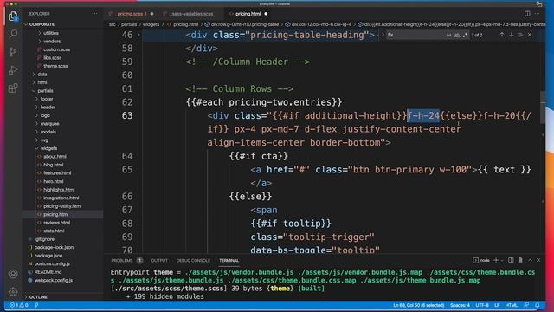The height and width of the screenshot is (312, 554).
Task: Expand replace field in find widget
Action: 383,35
